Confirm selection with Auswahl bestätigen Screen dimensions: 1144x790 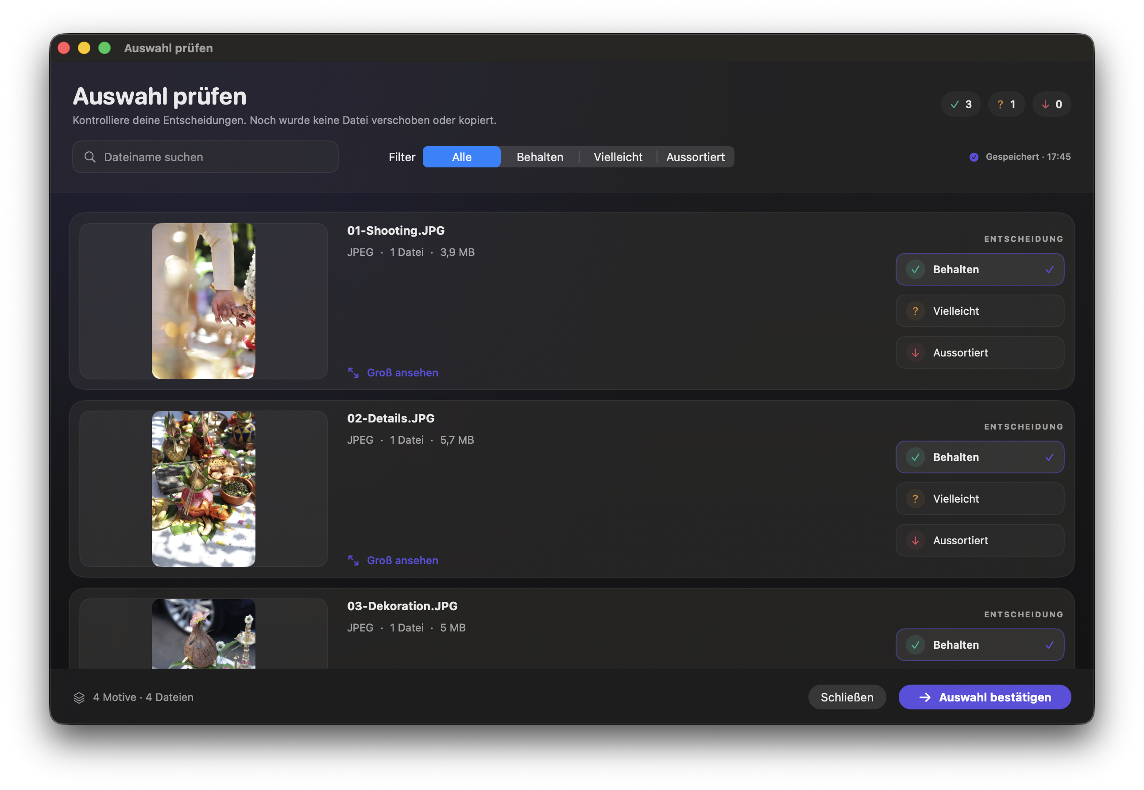[x=985, y=697]
